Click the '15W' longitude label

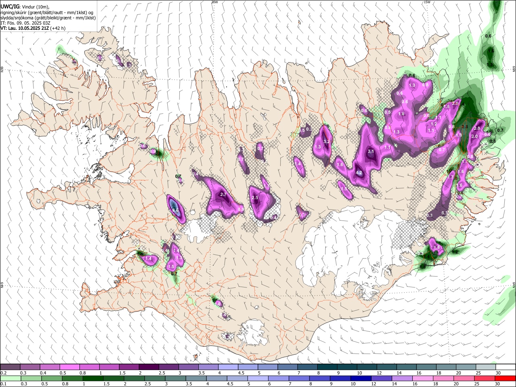tap(427, 2)
